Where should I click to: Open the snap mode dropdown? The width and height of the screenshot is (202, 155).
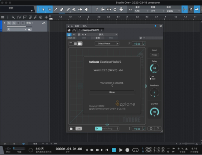click(x=173, y=11)
